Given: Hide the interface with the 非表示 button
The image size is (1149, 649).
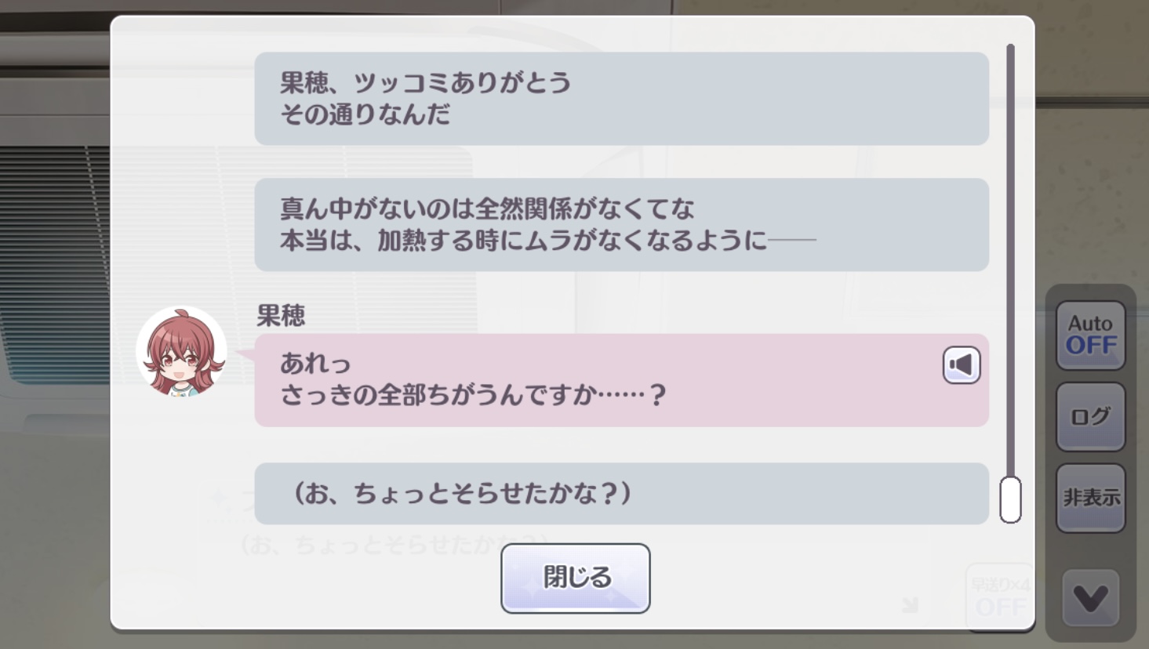Looking at the screenshot, I should click(x=1090, y=498).
